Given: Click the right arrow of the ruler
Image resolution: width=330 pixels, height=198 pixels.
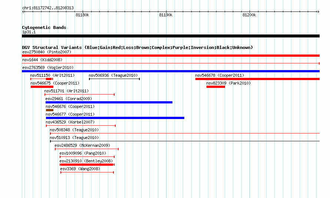Looking at the screenshot, I should click(x=318, y=11).
